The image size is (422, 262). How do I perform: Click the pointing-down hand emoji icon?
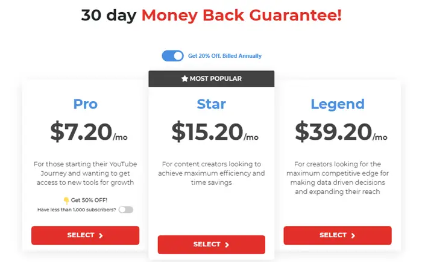tap(66, 201)
